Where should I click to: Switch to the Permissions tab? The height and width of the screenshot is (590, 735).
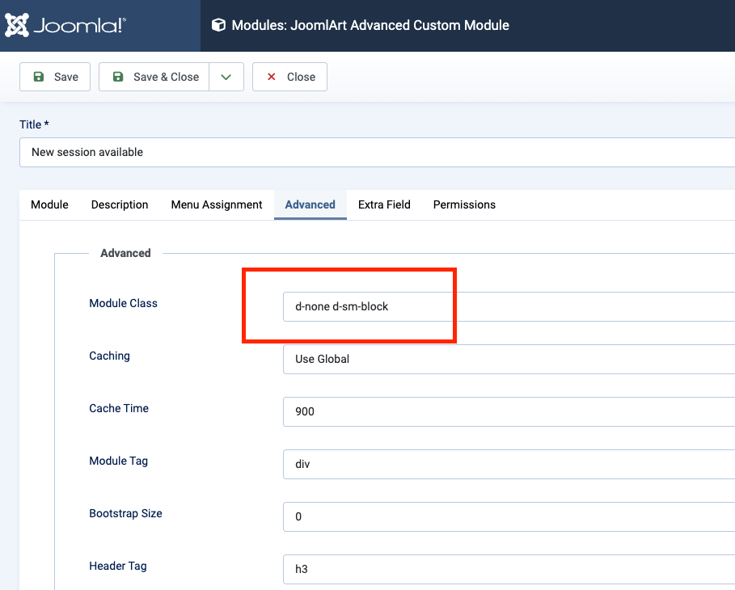464,204
